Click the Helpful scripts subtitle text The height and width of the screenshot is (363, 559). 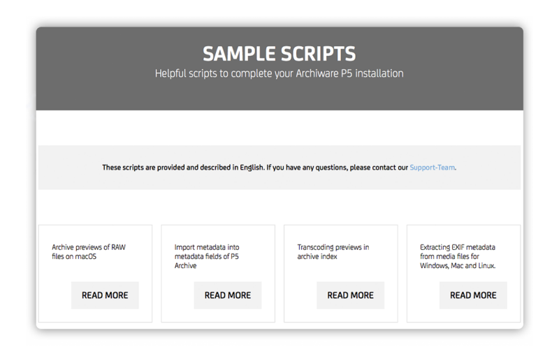(x=279, y=73)
